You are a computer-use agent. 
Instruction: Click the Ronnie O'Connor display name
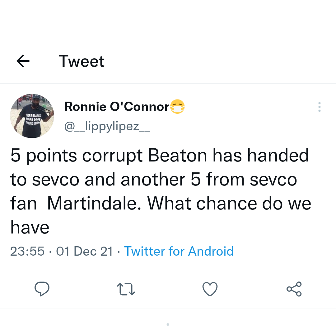(x=117, y=107)
